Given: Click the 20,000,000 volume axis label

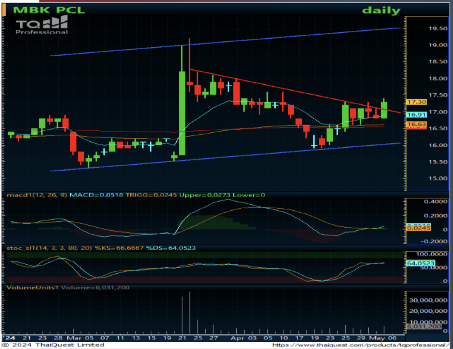Looking at the screenshot, I should click(428, 311).
